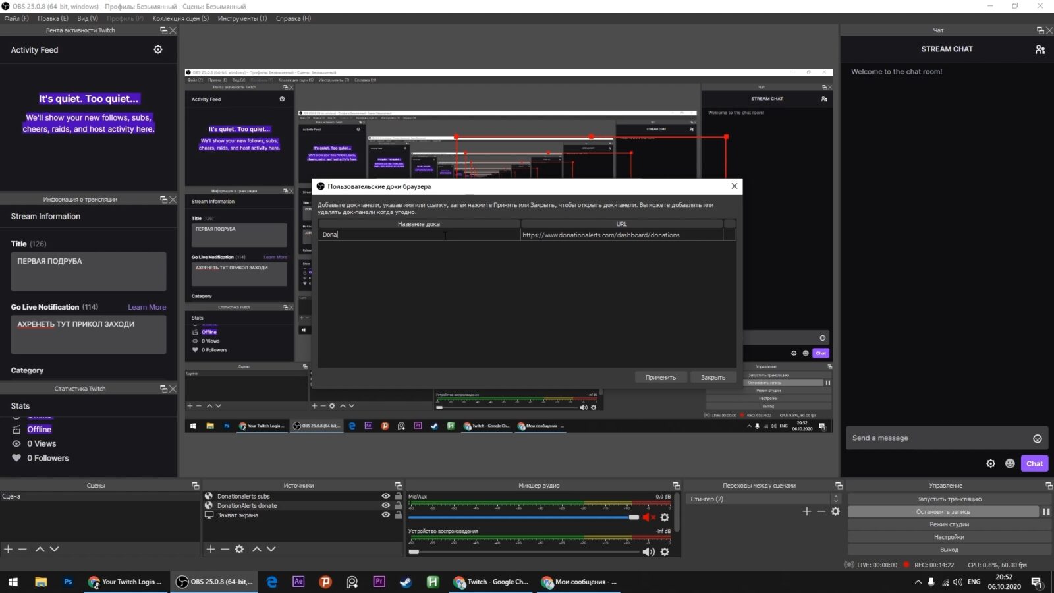Remove selected scene with minus icon
The height and width of the screenshot is (593, 1054).
[x=22, y=549]
